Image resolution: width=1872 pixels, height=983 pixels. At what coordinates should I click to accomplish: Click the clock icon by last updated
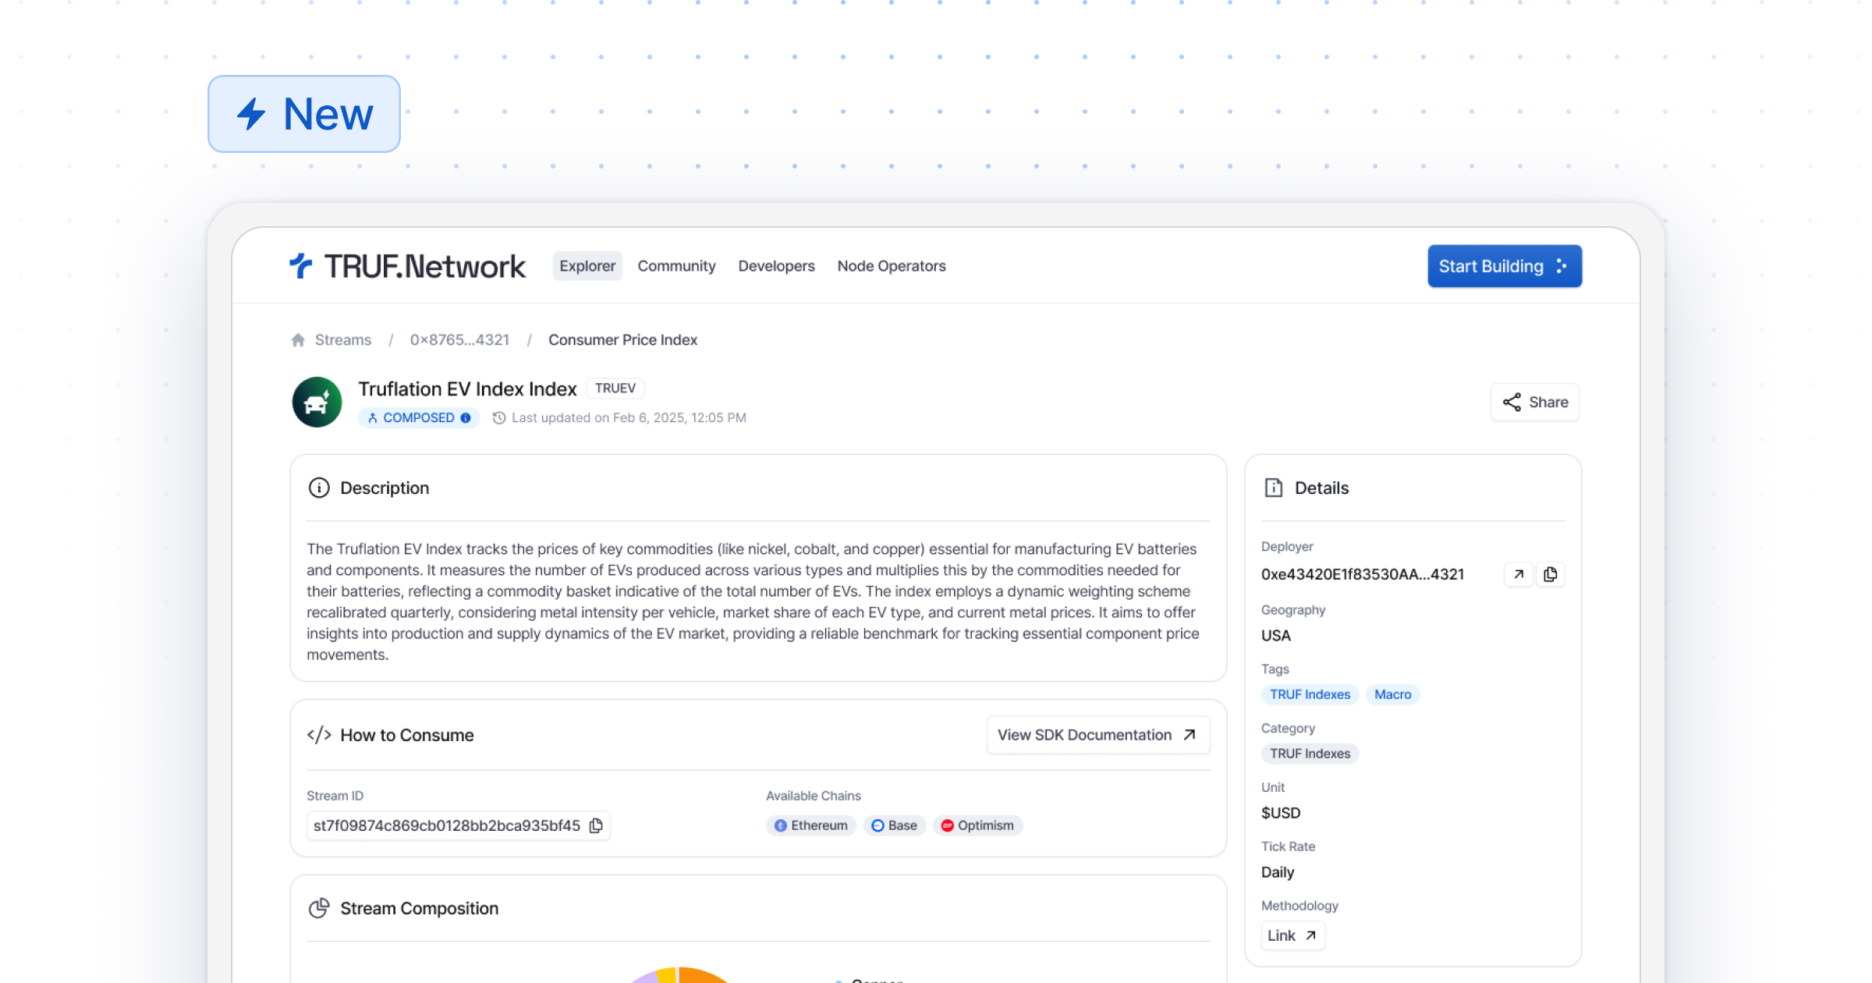pos(499,418)
